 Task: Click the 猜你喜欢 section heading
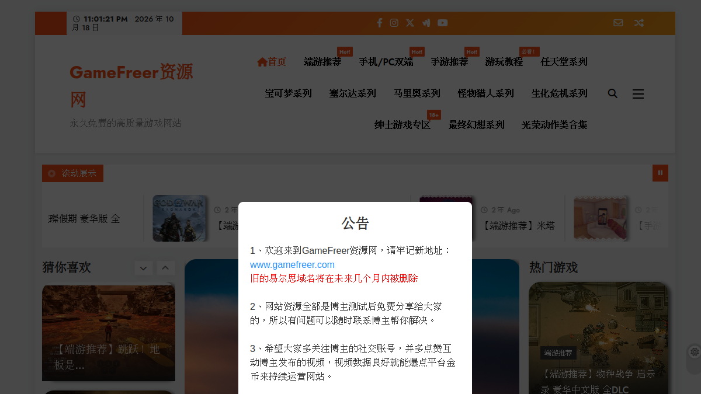pos(67,267)
